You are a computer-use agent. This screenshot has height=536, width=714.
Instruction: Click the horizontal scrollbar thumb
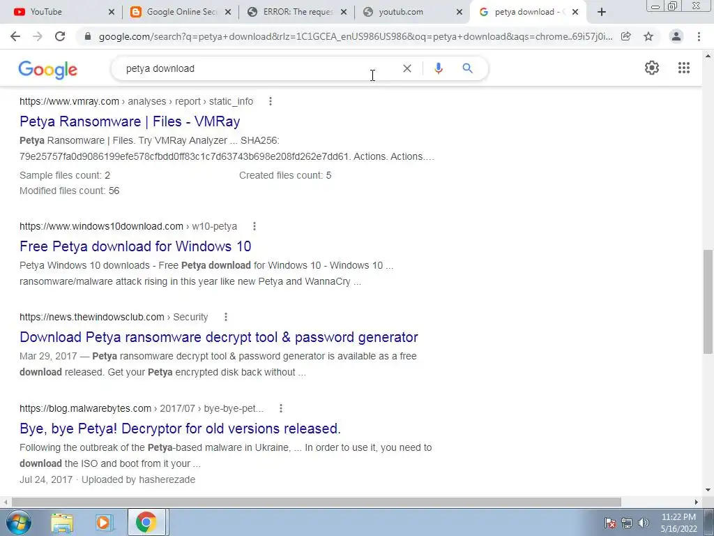coord(317,502)
